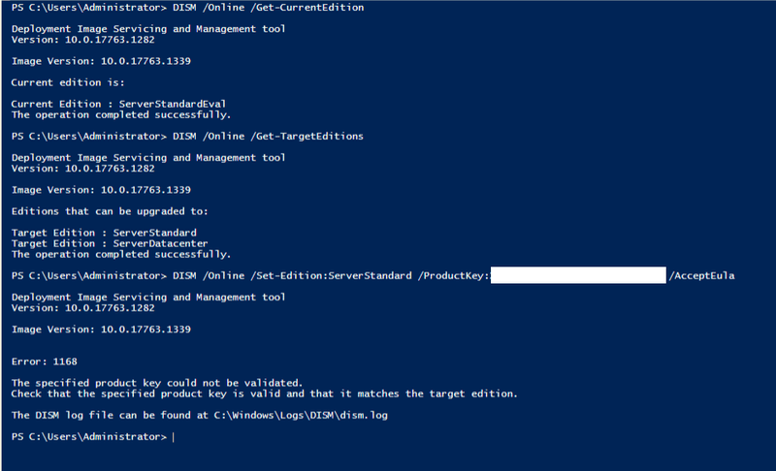Click the C:\Windows\Logs\DISM\dism.log path
This screenshot has height=471, width=776.
pos(301,416)
